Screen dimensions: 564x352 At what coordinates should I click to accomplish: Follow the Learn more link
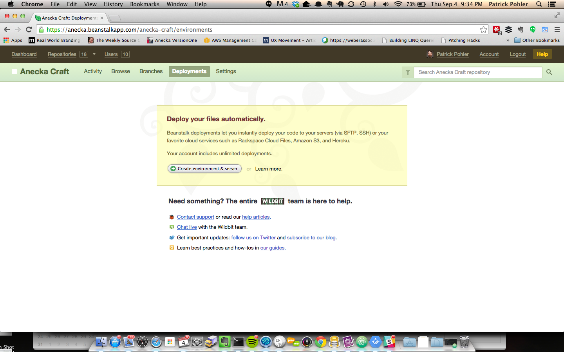click(269, 169)
